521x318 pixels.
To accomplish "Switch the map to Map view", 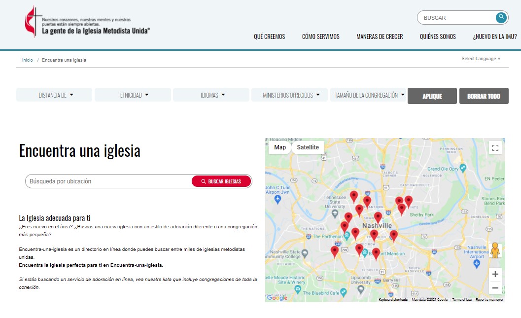I will tap(279, 147).
